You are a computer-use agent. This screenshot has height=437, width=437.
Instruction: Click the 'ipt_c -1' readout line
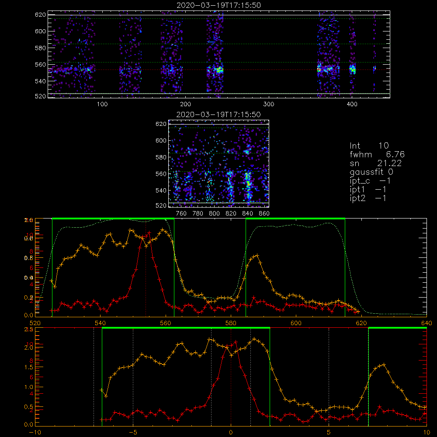pos(371,181)
